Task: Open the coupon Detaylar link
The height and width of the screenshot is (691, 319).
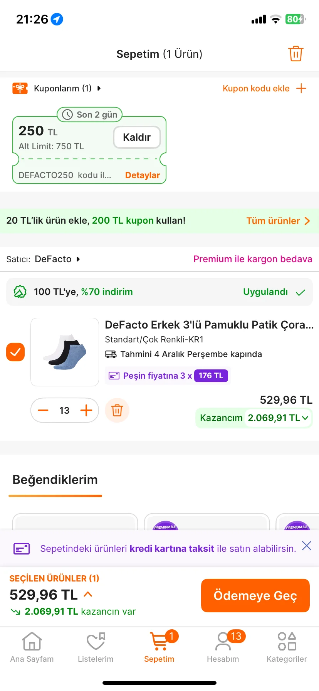Action: [x=142, y=175]
